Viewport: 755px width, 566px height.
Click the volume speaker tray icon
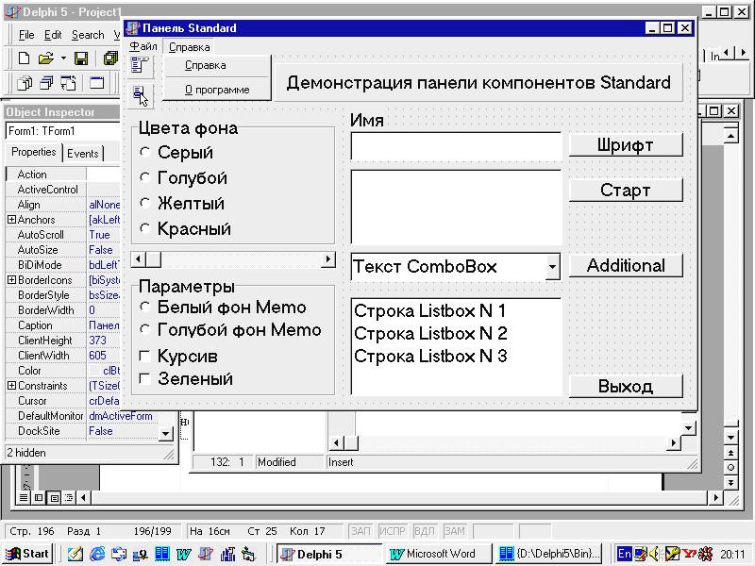(x=654, y=554)
